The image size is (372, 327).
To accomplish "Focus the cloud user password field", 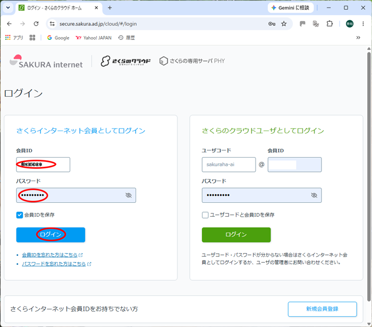I will coord(261,195).
